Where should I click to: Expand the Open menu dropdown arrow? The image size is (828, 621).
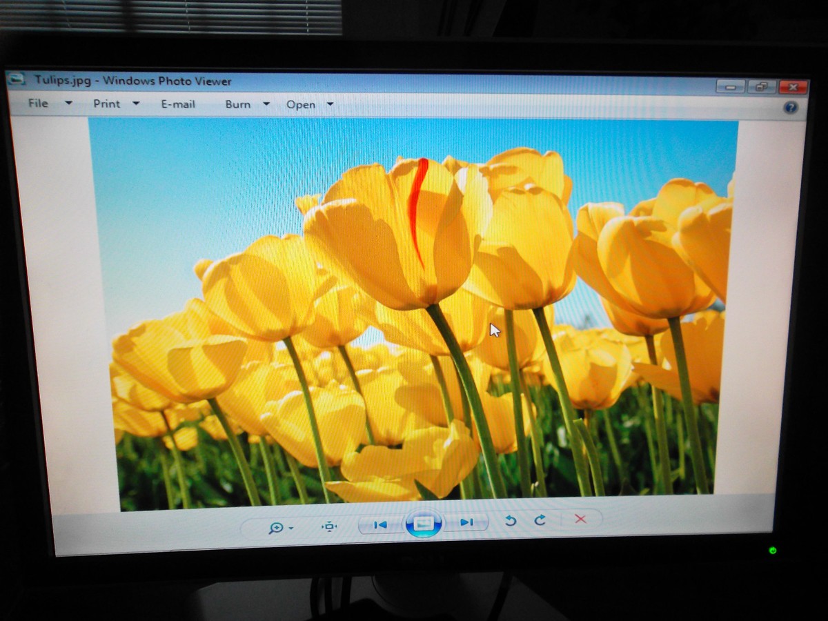coord(329,104)
